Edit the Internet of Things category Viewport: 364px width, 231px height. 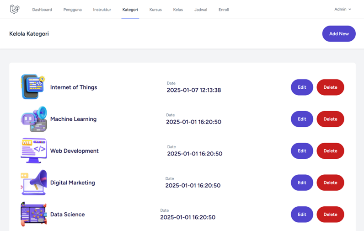coord(302,87)
